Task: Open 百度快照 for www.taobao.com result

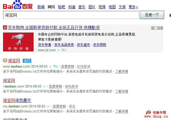Action: point(68,66)
